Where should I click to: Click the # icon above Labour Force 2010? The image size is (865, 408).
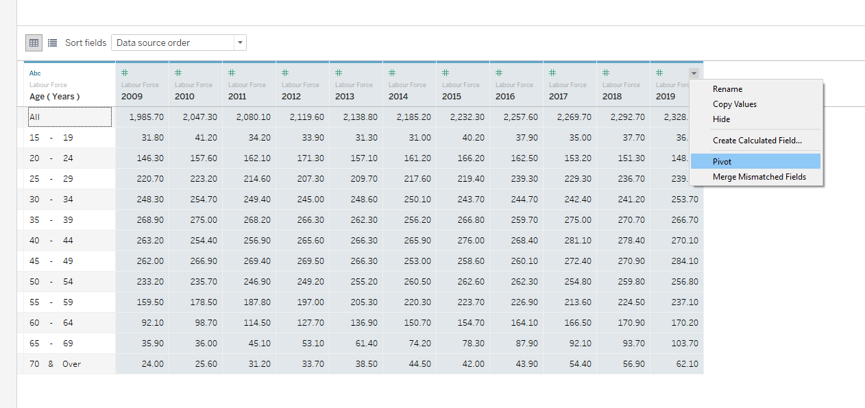tap(177, 71)
